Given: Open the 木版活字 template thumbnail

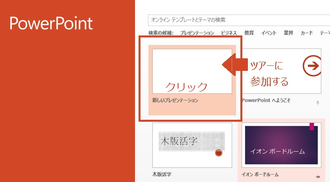Looking at the screenshot, I should (x=192, y=145).
